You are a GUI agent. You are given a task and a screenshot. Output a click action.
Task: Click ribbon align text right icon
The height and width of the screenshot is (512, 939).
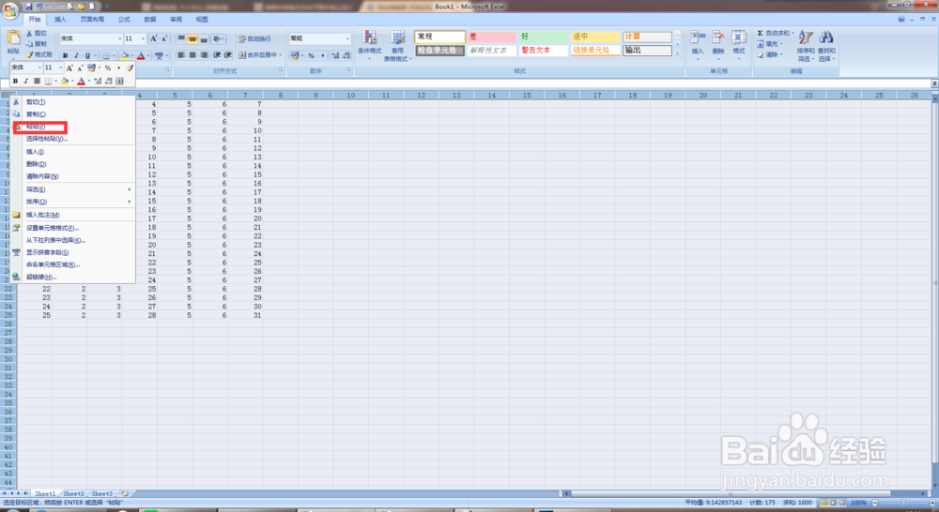pos(204,55)
